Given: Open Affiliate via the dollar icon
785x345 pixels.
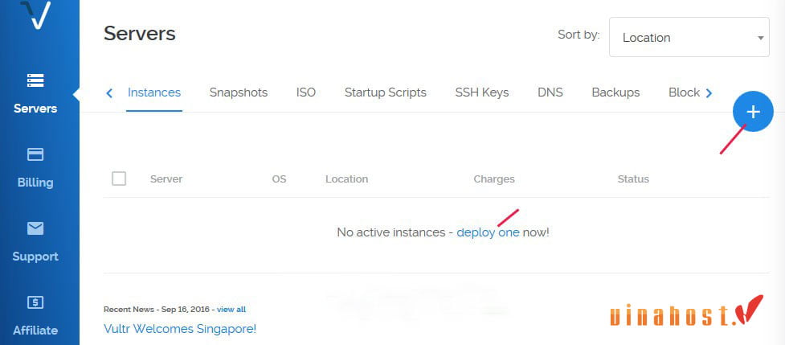Looking at the screenshot, I should [x=35, y=302].
